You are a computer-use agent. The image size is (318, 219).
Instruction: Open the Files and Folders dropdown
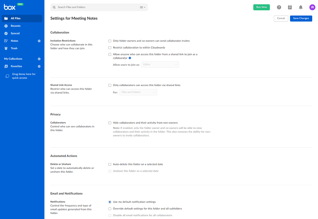[x=138, y=92]
